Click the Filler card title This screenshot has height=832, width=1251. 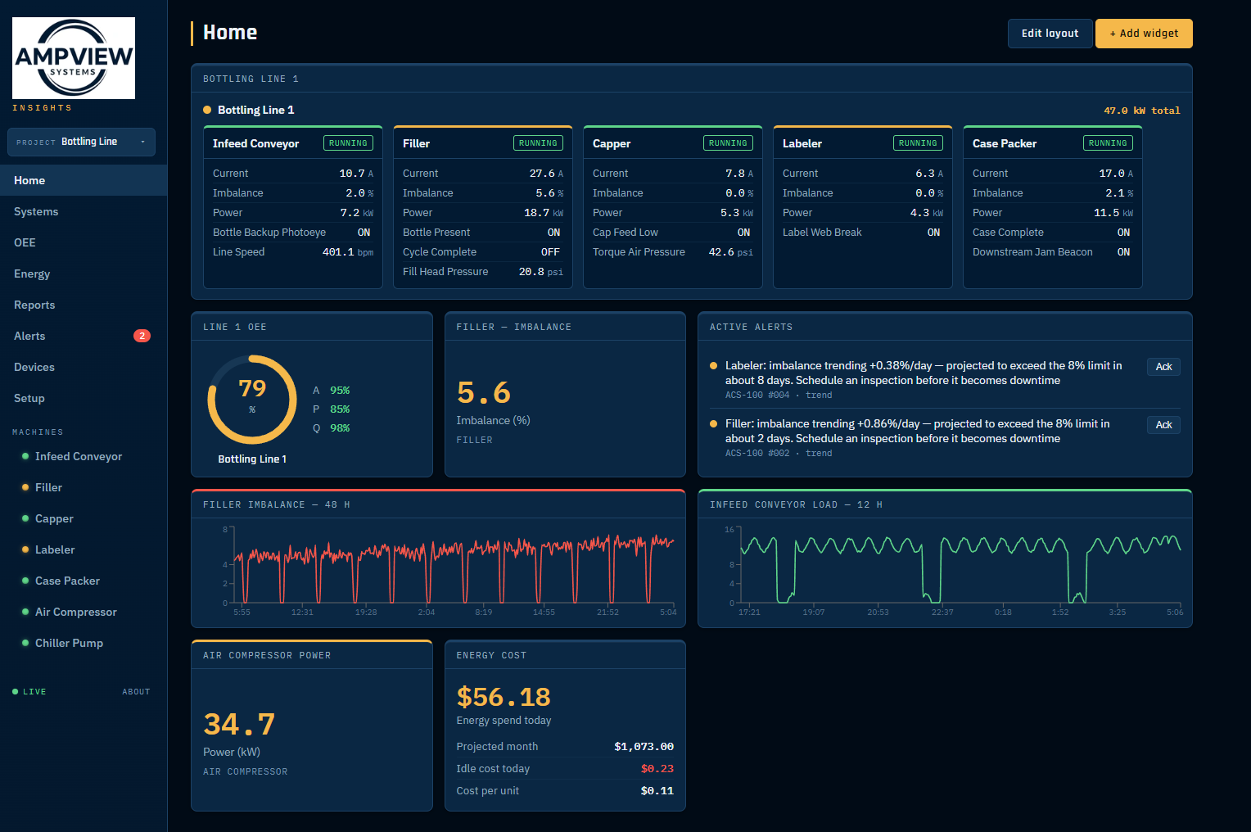click(x=416, y=143)
